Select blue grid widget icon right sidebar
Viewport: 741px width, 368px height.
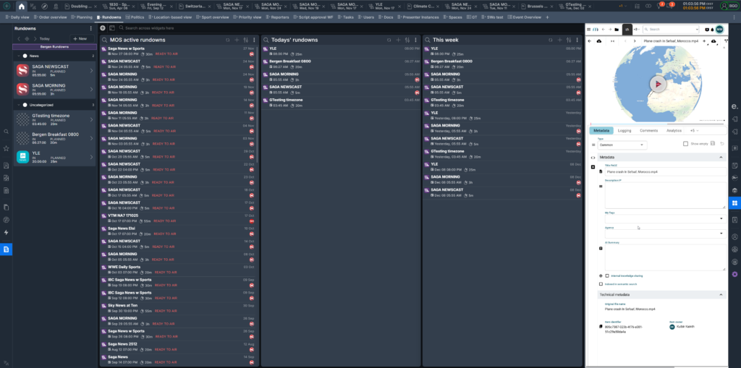pos(734,202)
